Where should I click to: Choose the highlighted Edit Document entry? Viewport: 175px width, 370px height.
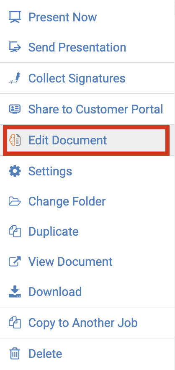[86, 140]
